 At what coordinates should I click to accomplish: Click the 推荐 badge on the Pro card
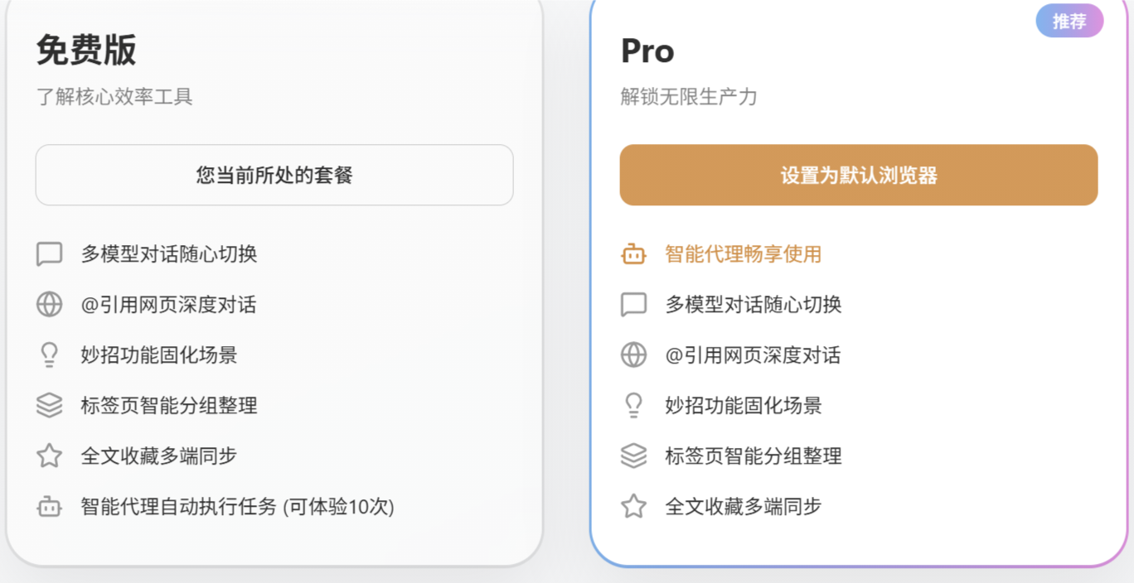pyautogui.click(x=1069, y=22)
